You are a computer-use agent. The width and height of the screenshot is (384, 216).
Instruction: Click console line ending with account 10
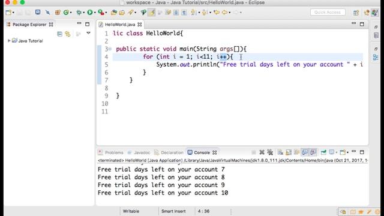[163, 193]
